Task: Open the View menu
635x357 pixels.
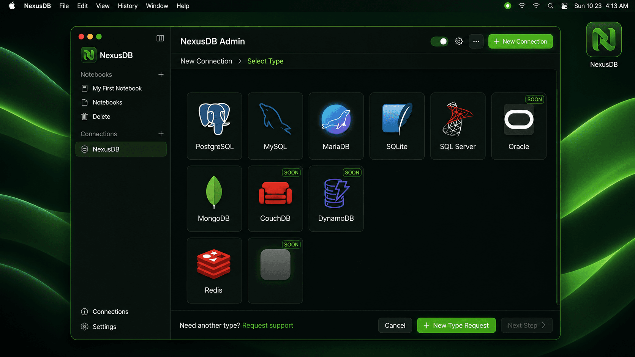Action: coord(103,6)
